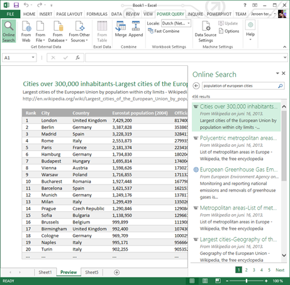The height and width of the screenshot is (285, 290).
Task: Switch to Page Break Preview icon
Action: pyautogui.click(x=218, y=281)
